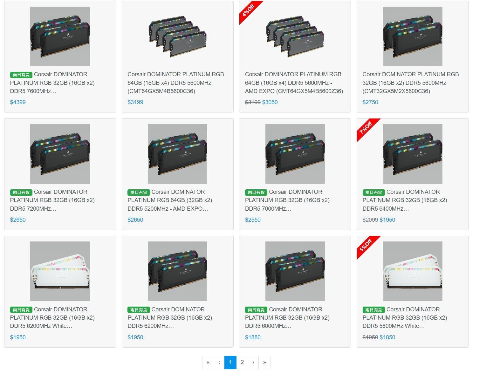
Task: Open page 2 of the product listing
Action: (x=242, y=363)
